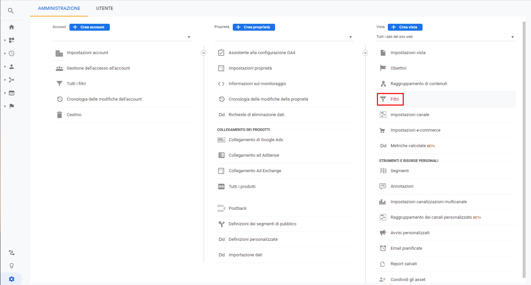Open Conversions flag icon in sidebar
The height and width of the screenshot is (285, 531).
pos(12,106)
